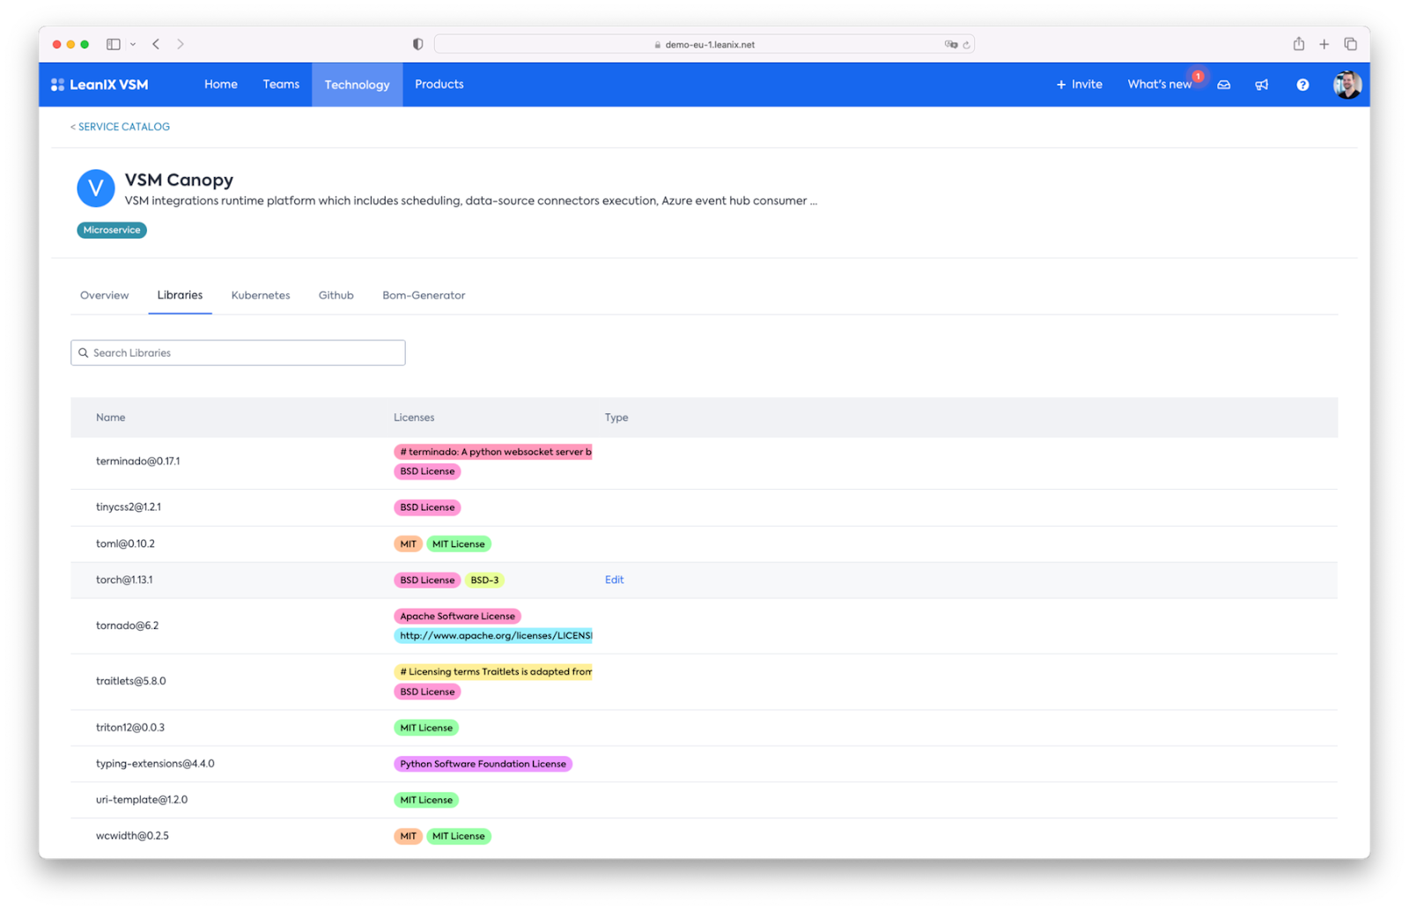Add a new browser tab with plus icon
Image resolution: width=1409 pixels, height=910 pixels.
tap(1324, 44)
